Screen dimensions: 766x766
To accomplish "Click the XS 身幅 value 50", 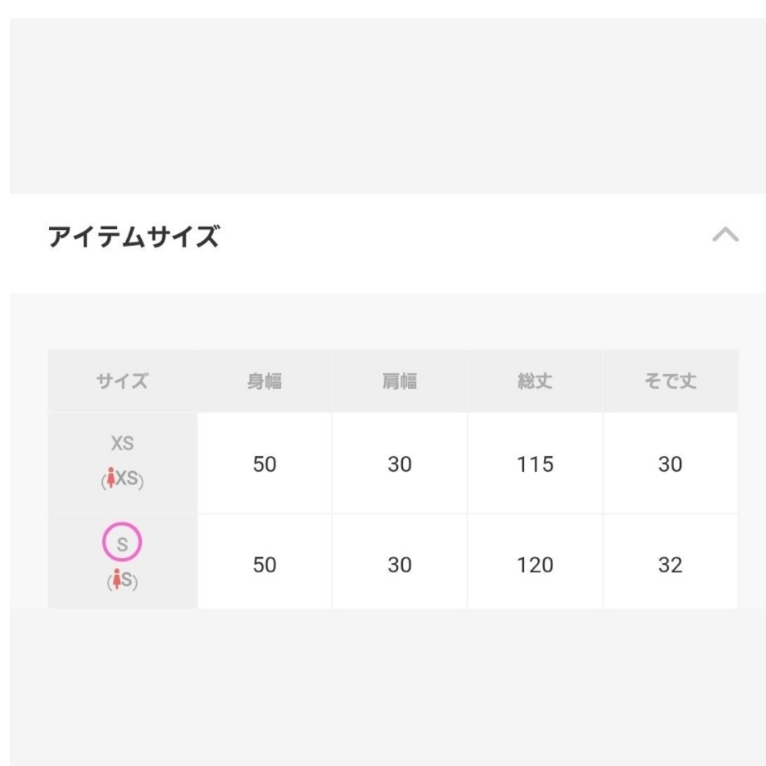I will tap(265, 464).
